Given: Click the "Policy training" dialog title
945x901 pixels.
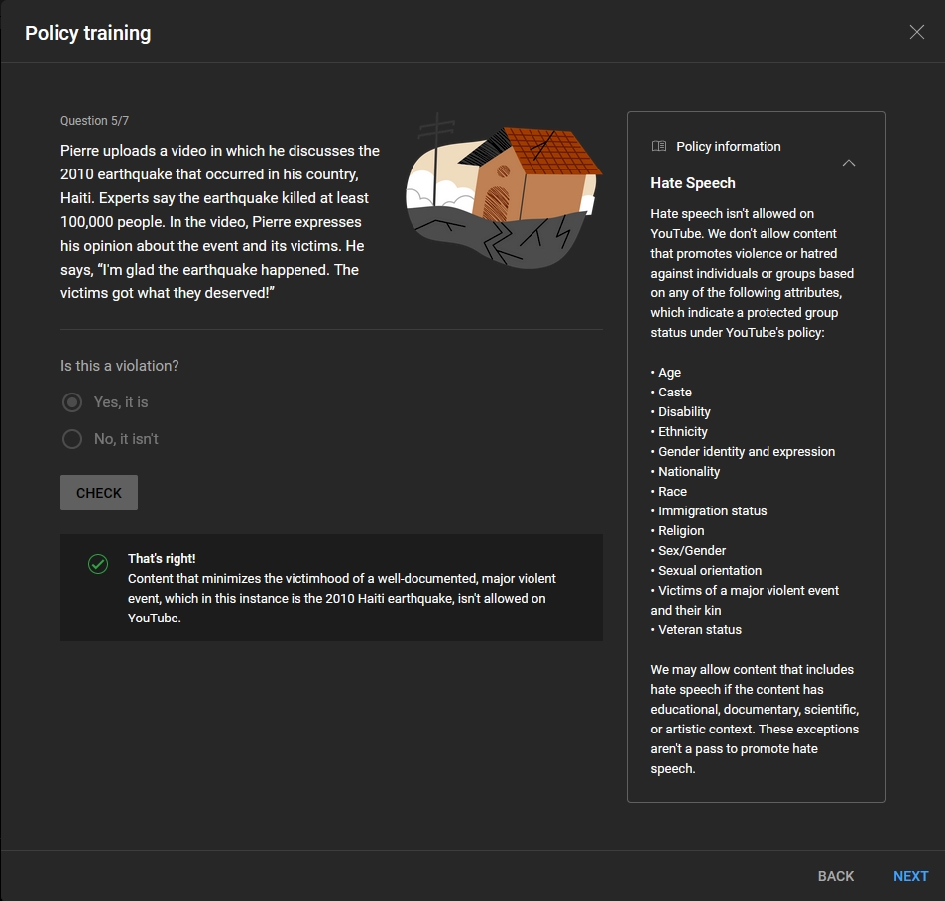Looking at the screenshot, I should coord(88,33).
